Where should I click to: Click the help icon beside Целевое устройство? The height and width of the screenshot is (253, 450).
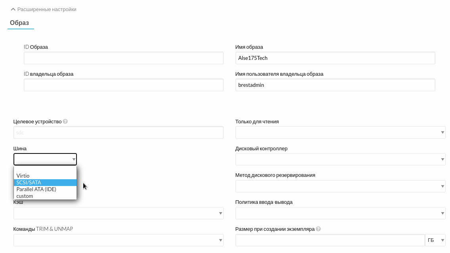[x=65, y=122]
